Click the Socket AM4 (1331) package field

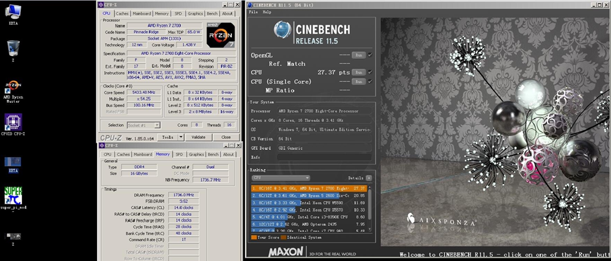164,38
